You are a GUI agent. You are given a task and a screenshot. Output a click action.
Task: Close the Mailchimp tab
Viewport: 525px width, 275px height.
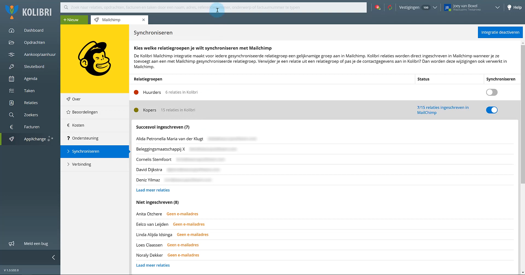click(x=144, y=20)
